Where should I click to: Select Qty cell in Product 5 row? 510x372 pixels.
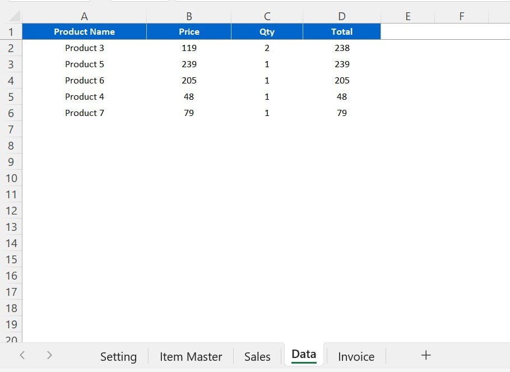click(x=267, y=64)
